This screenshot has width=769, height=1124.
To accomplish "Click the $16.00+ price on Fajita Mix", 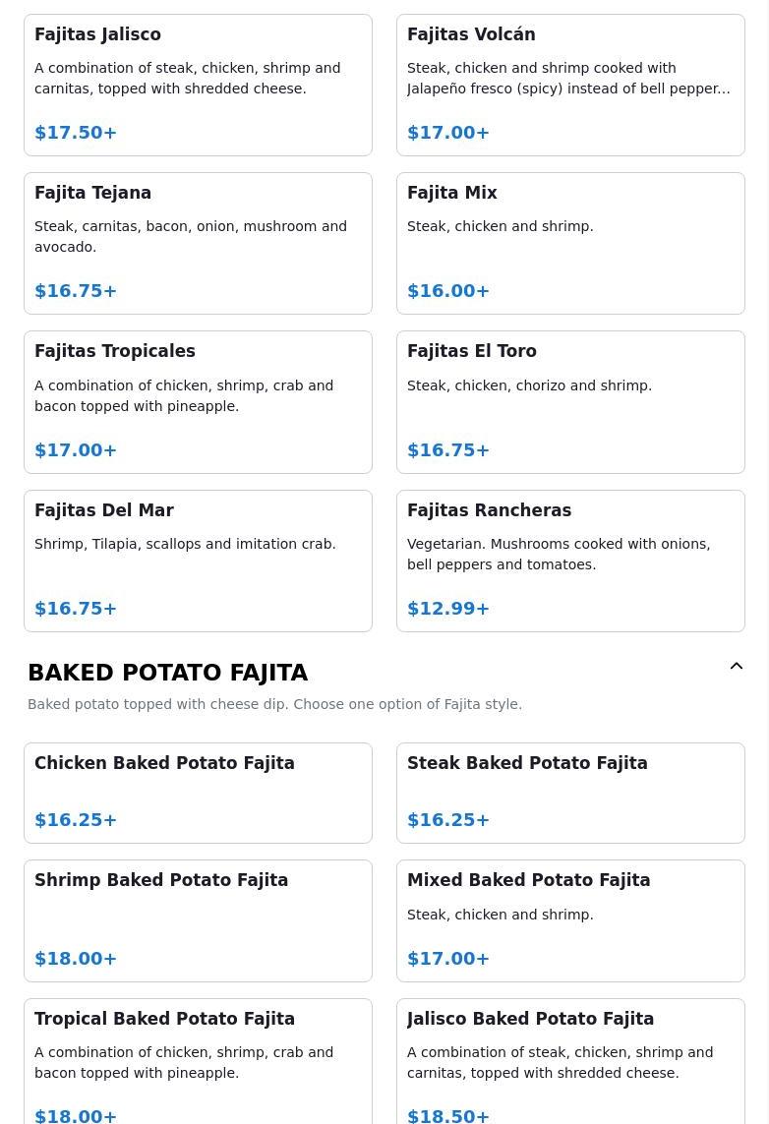I will pyautogui.click(x=448, y=291).
